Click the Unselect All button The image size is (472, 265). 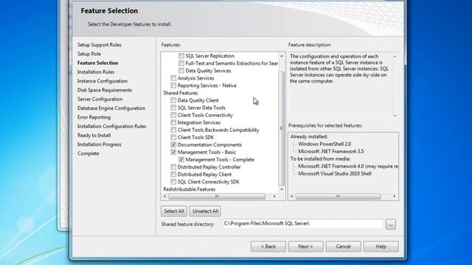click(x=205, y=211)
